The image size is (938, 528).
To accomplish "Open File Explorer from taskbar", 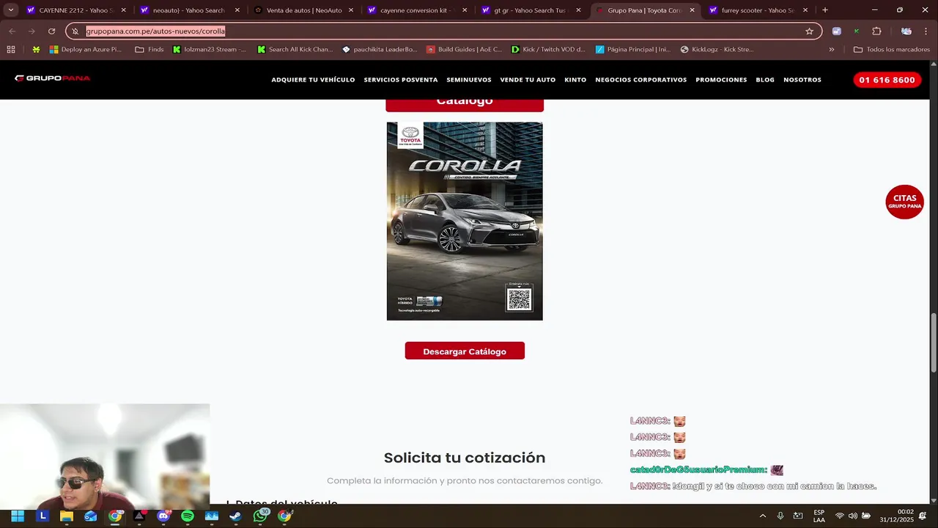I will coord(67,516).
